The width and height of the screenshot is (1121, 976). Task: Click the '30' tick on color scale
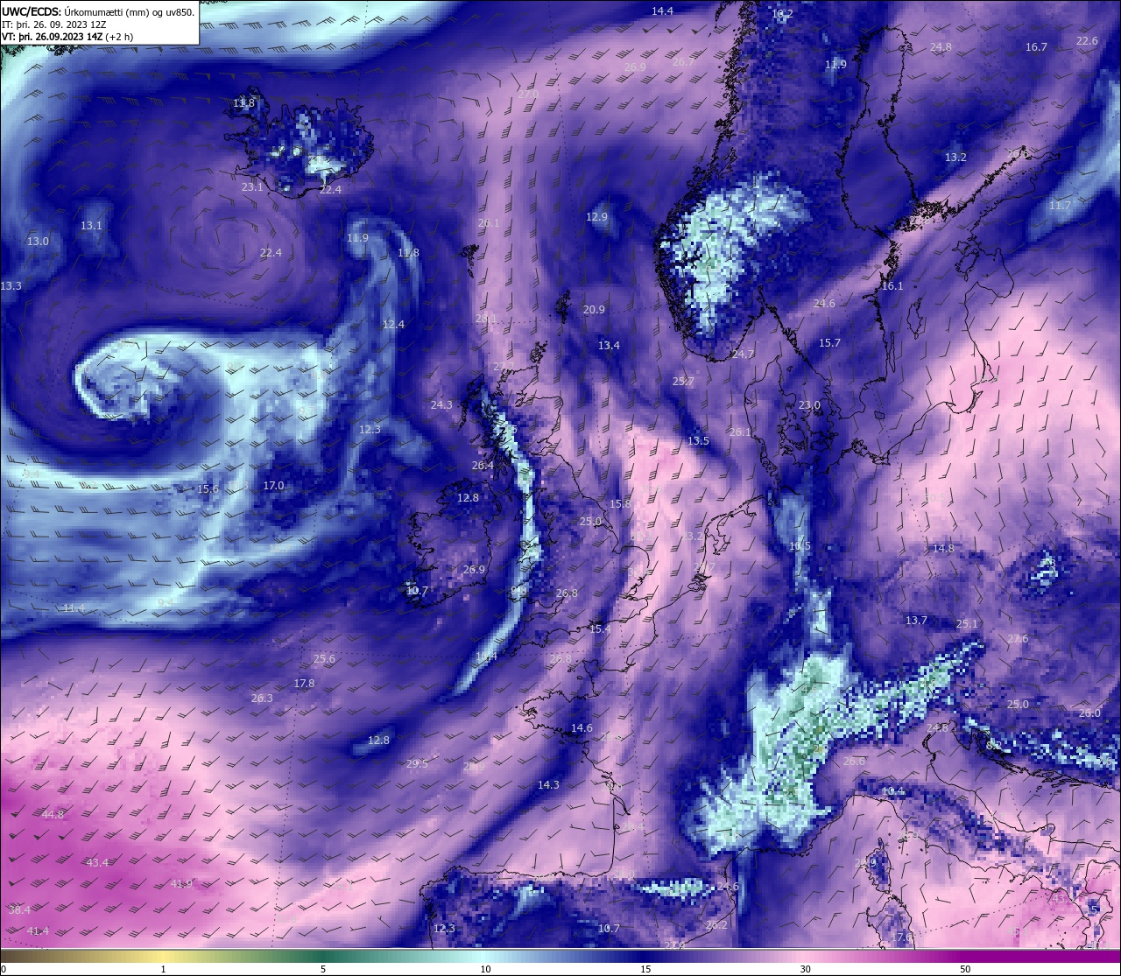805,969
